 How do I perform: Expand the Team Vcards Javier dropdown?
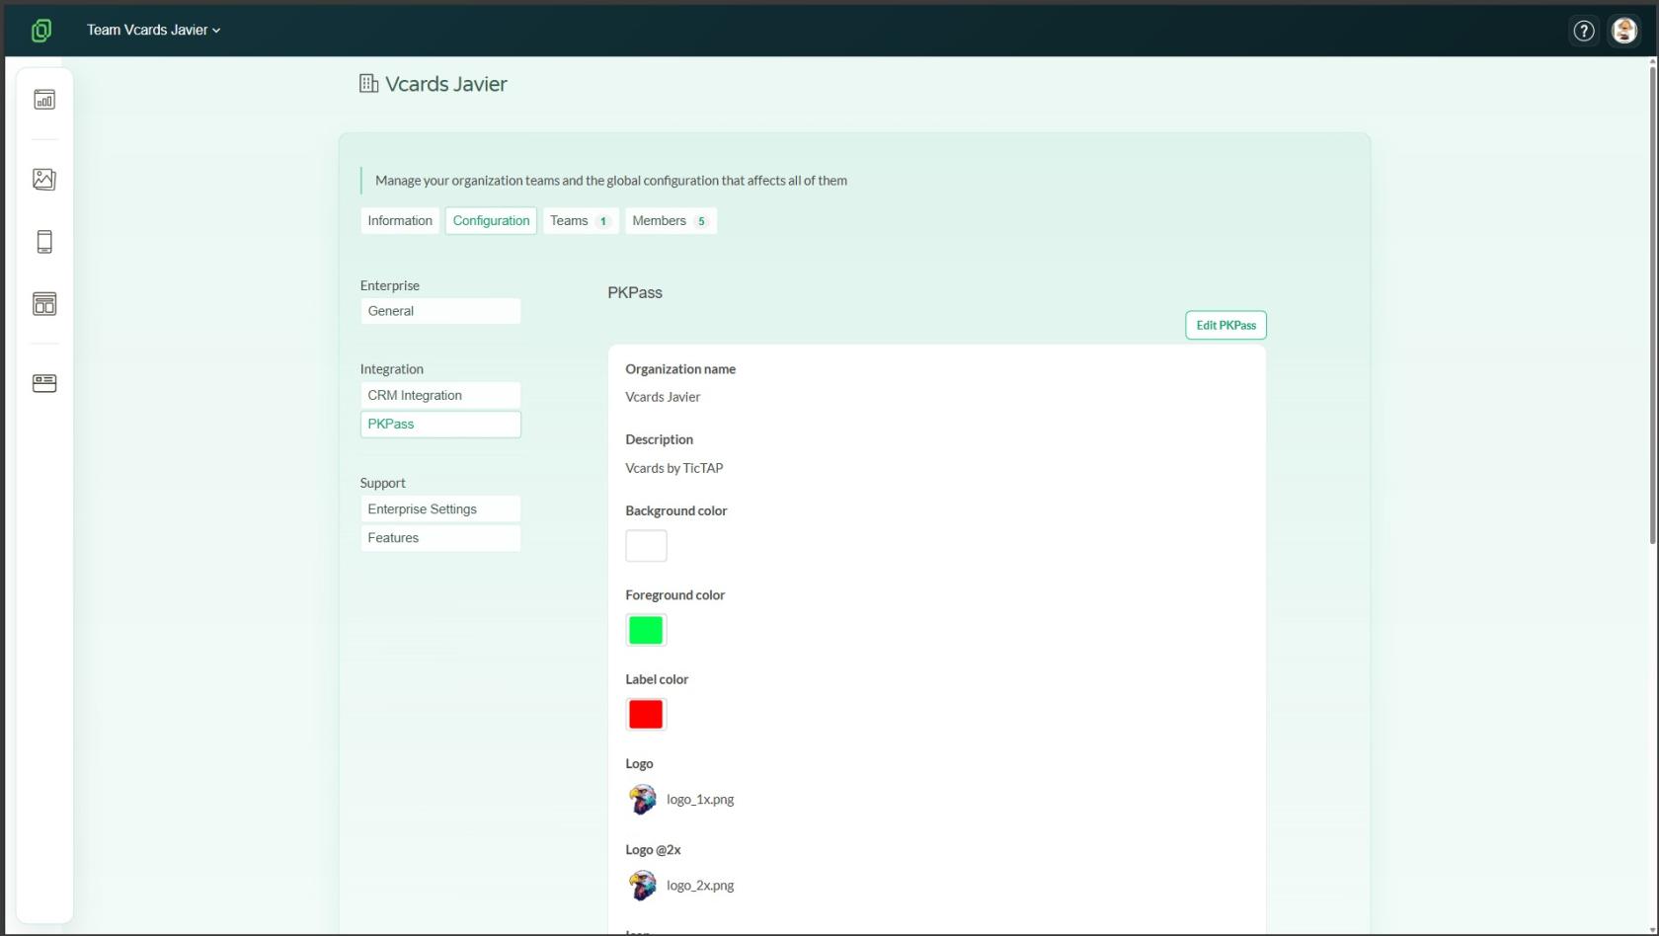153,30
